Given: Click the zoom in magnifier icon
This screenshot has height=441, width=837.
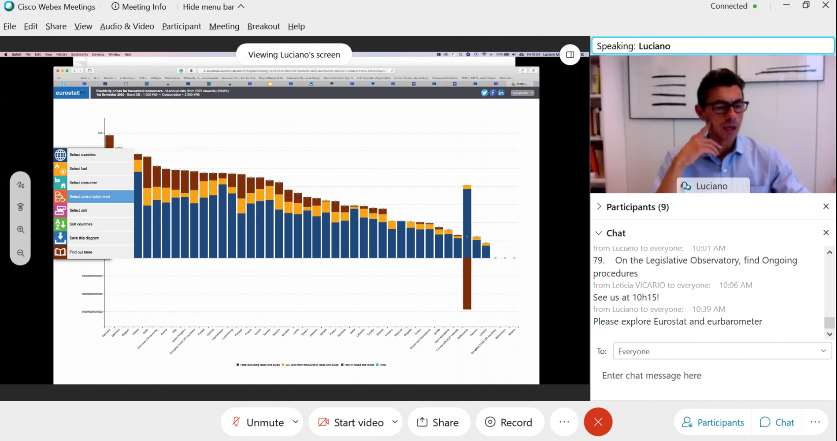Looking at the screenshot, I should click(20, 230).
